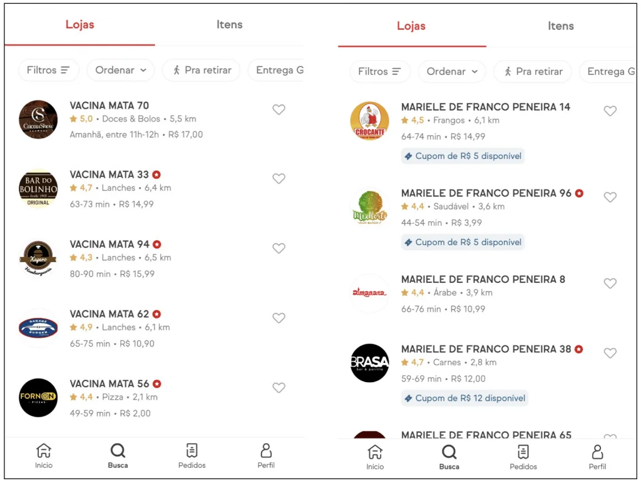641x483 pixels.
Task: Open store VACINA MATA 62 title
Action: click(109, 314)
